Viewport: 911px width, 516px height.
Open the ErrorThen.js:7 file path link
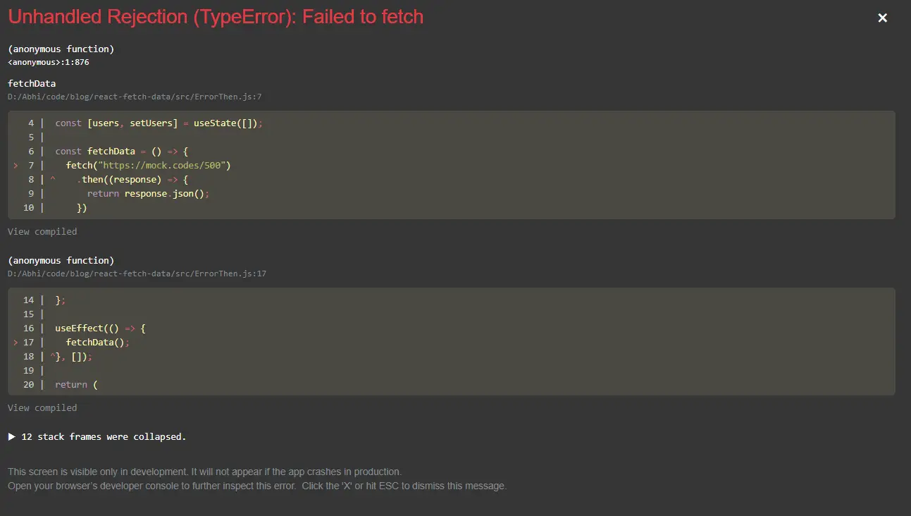coord(134,97)
